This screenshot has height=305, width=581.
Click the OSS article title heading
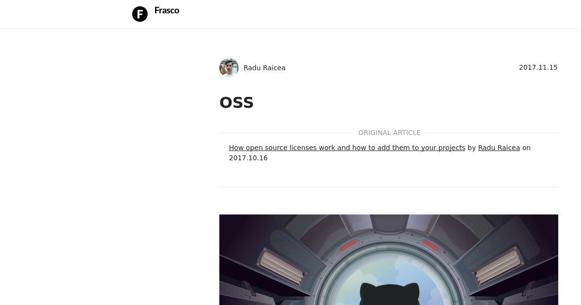(236, 103)
